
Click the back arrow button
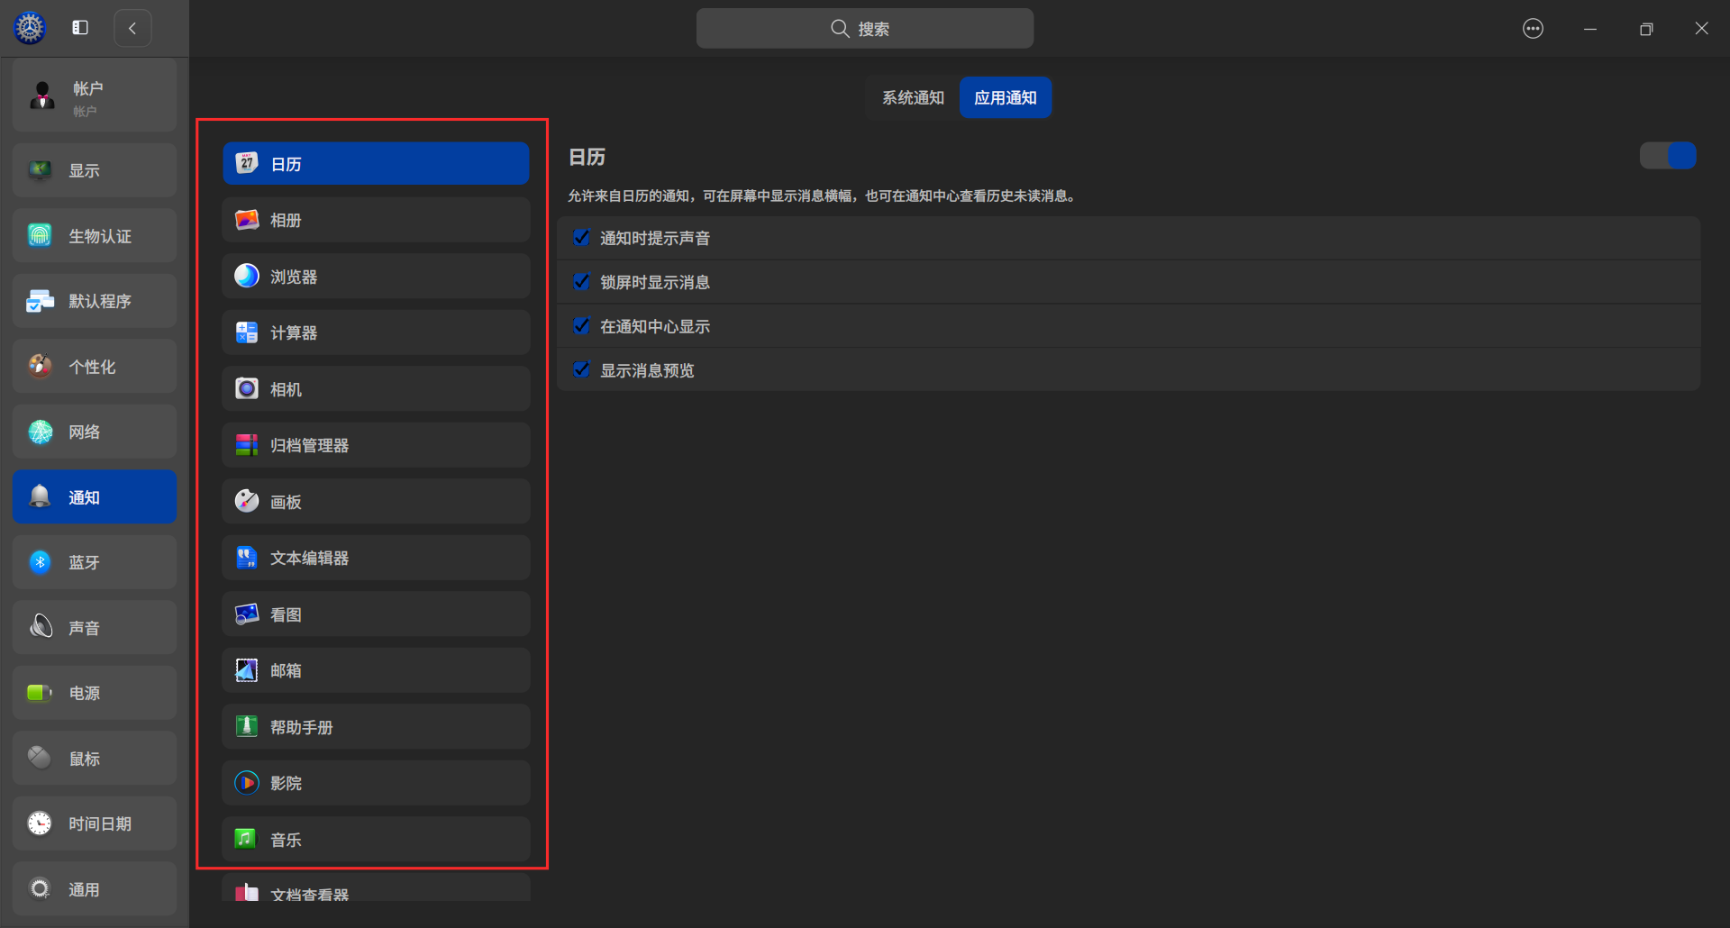tap(132, 28)
